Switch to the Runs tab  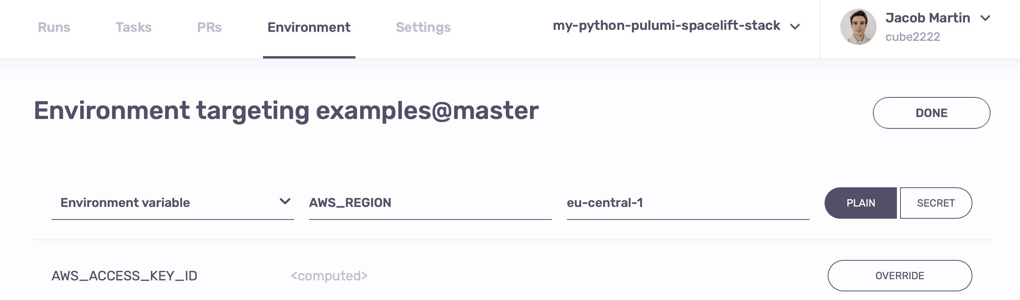[54, 27]
